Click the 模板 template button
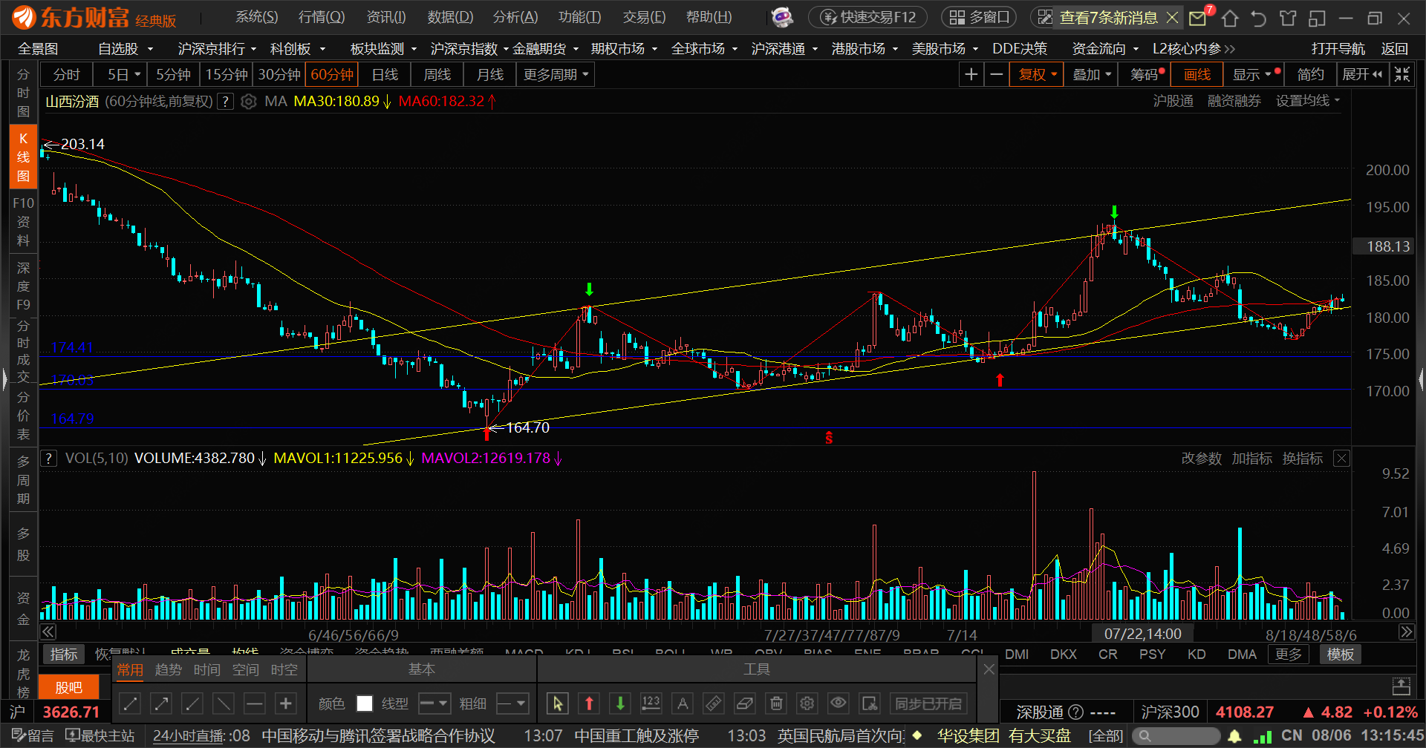This screenshot has width=1426, height=748. click(x=1341, y=654)
